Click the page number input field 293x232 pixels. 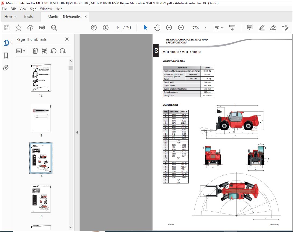[x=118, y=28]
